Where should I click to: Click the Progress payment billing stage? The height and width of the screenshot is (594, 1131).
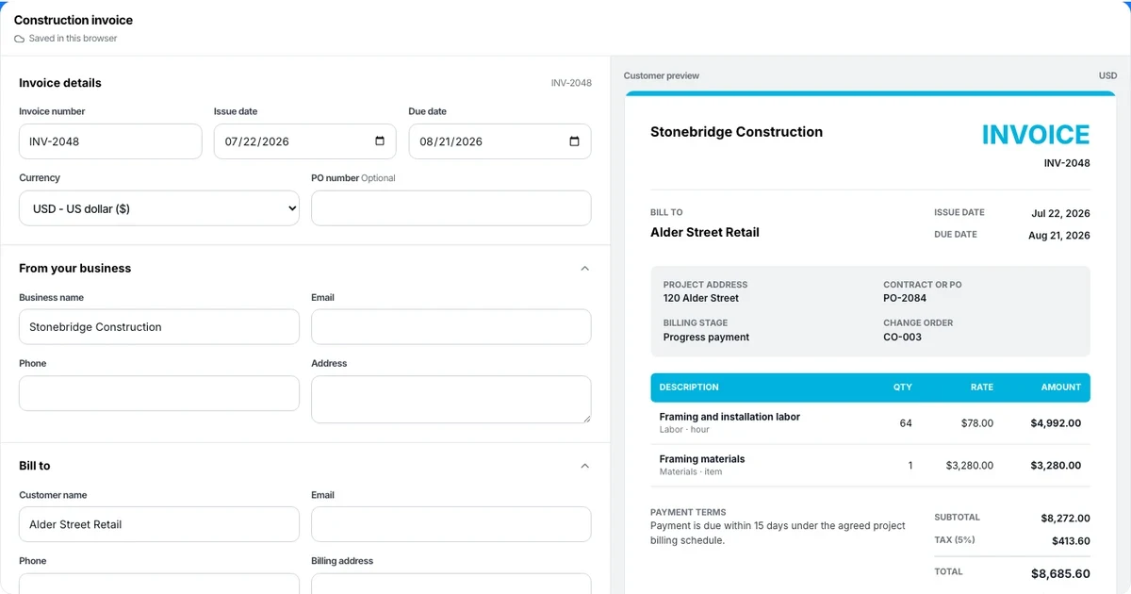707,337
